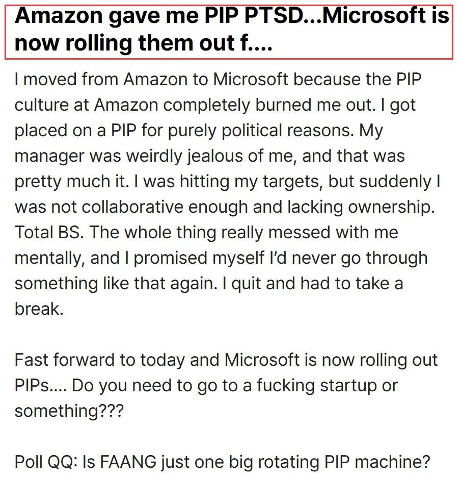Viewport: 461px width, 477px height.
Task: Click the line 'culture at Amazon completely burned me out'
Action: [x=193, y=105]
